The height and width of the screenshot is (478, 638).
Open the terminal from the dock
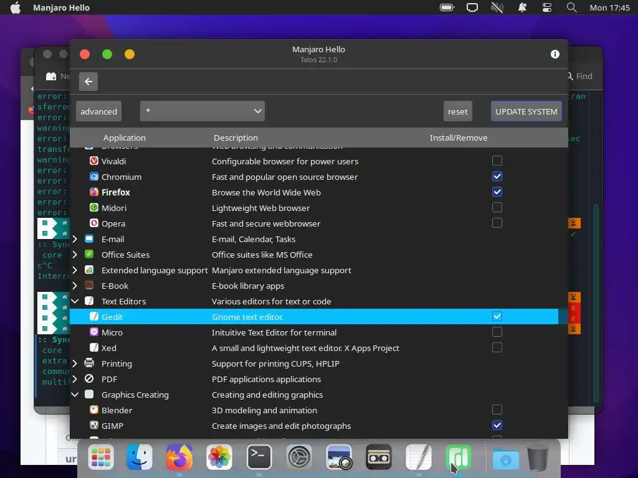(x=259, y=457)
